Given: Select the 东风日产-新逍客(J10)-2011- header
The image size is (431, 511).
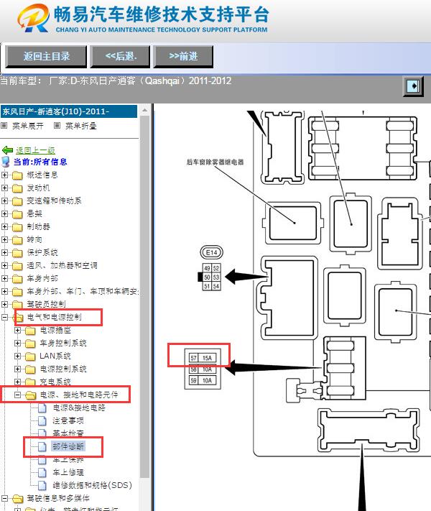Looking at the screenshot, I should tap(69, 111).
